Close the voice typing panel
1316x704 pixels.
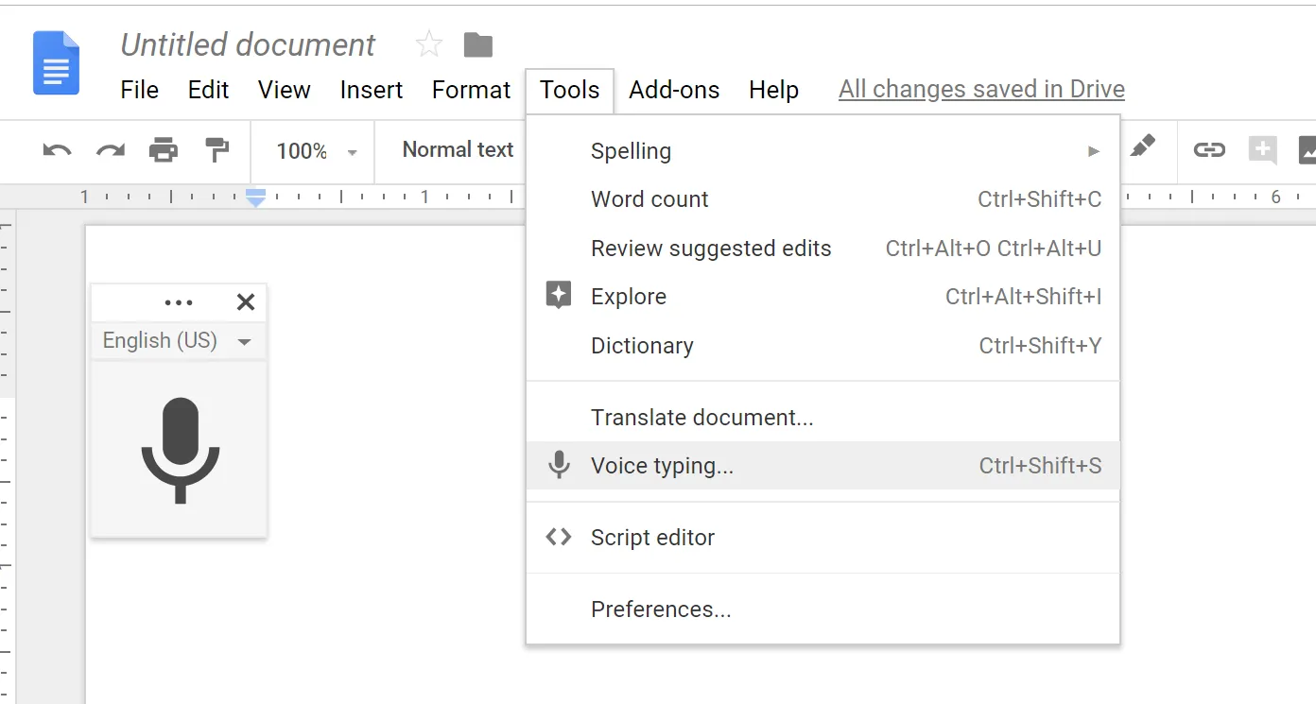(x=246, y=302)
